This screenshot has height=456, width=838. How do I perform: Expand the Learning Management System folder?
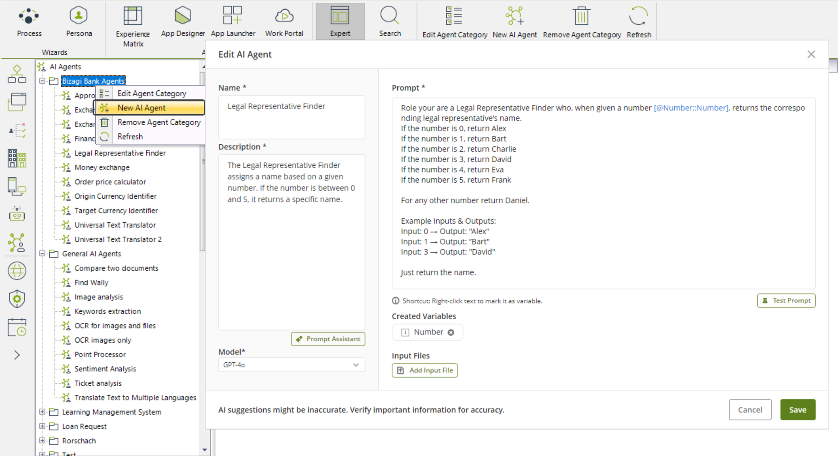[x=42, y=412]
